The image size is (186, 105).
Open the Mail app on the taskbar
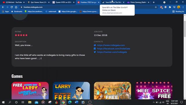36,102
